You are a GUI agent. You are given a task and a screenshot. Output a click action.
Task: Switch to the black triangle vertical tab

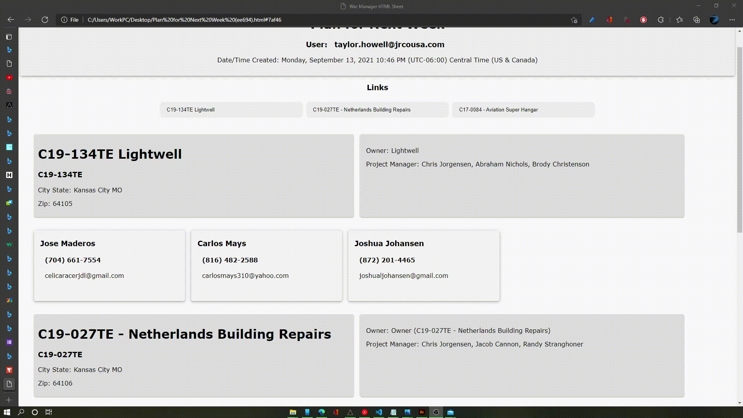click(x=9, y=105)
